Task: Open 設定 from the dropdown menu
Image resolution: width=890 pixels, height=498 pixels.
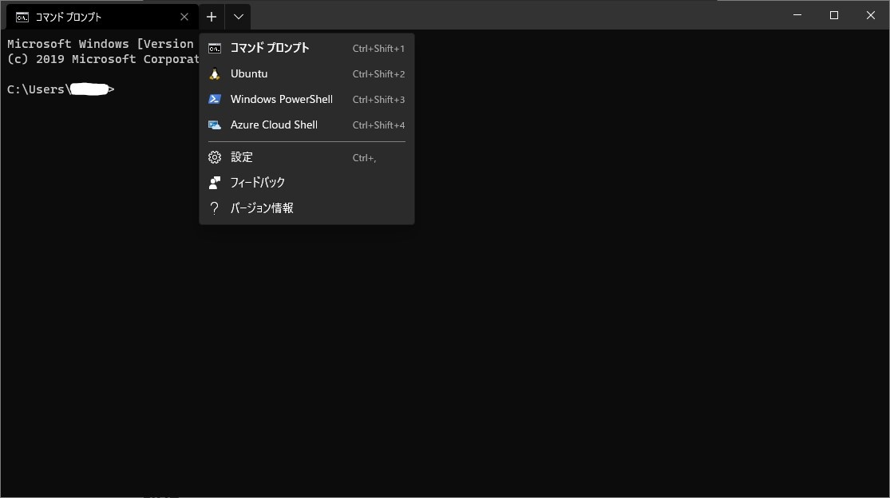Action: coord(307,157)
